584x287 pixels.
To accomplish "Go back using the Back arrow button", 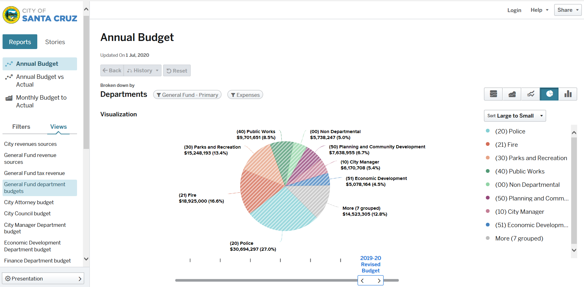I will (112, 71).
